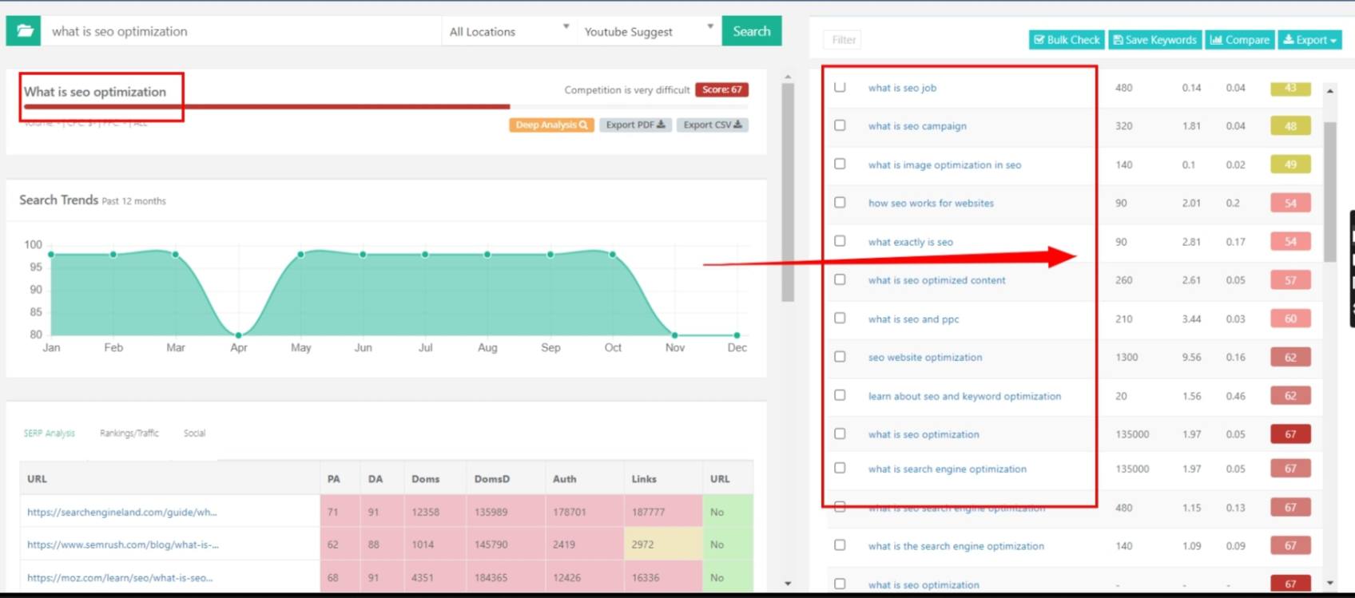Click the PA column header
The height and width of the screenshot is (598, 1355).
pyautogui.click(x=333, y=479)
